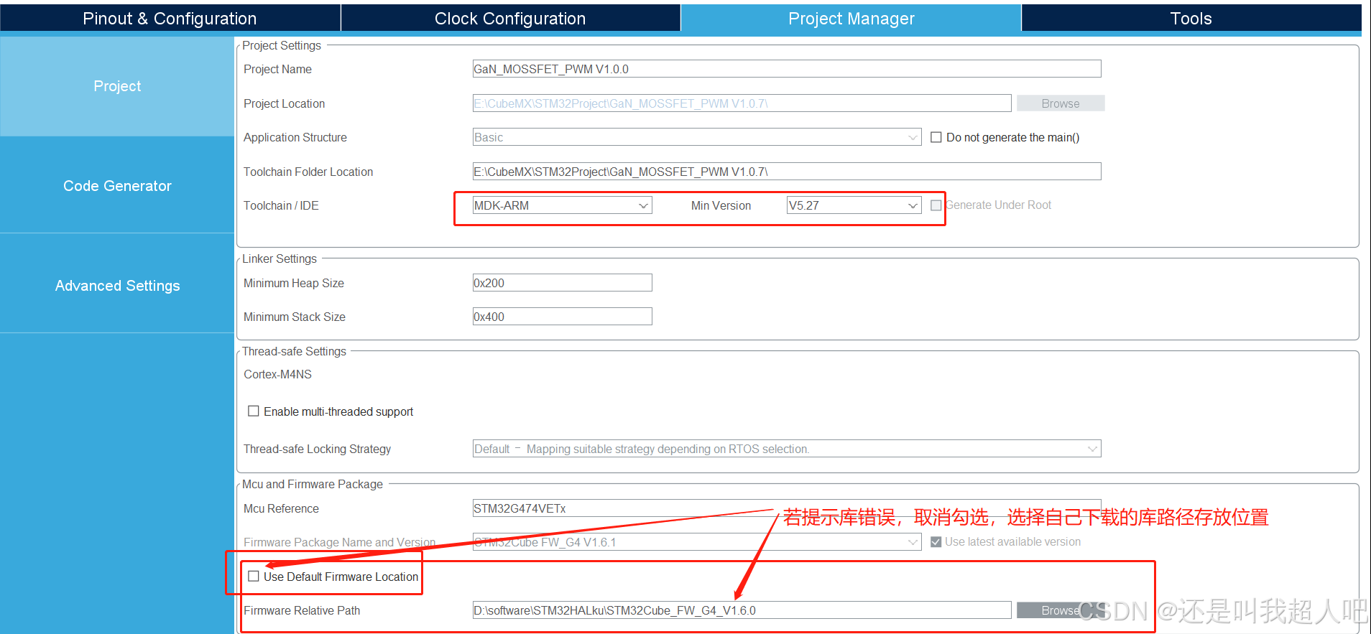
Task: Click the Project Location label
Action: click(x=284, y=103)
